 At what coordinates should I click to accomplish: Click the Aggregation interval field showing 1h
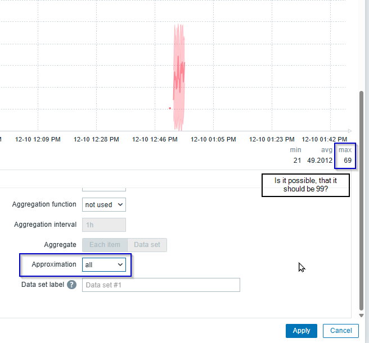coord(104,225)
